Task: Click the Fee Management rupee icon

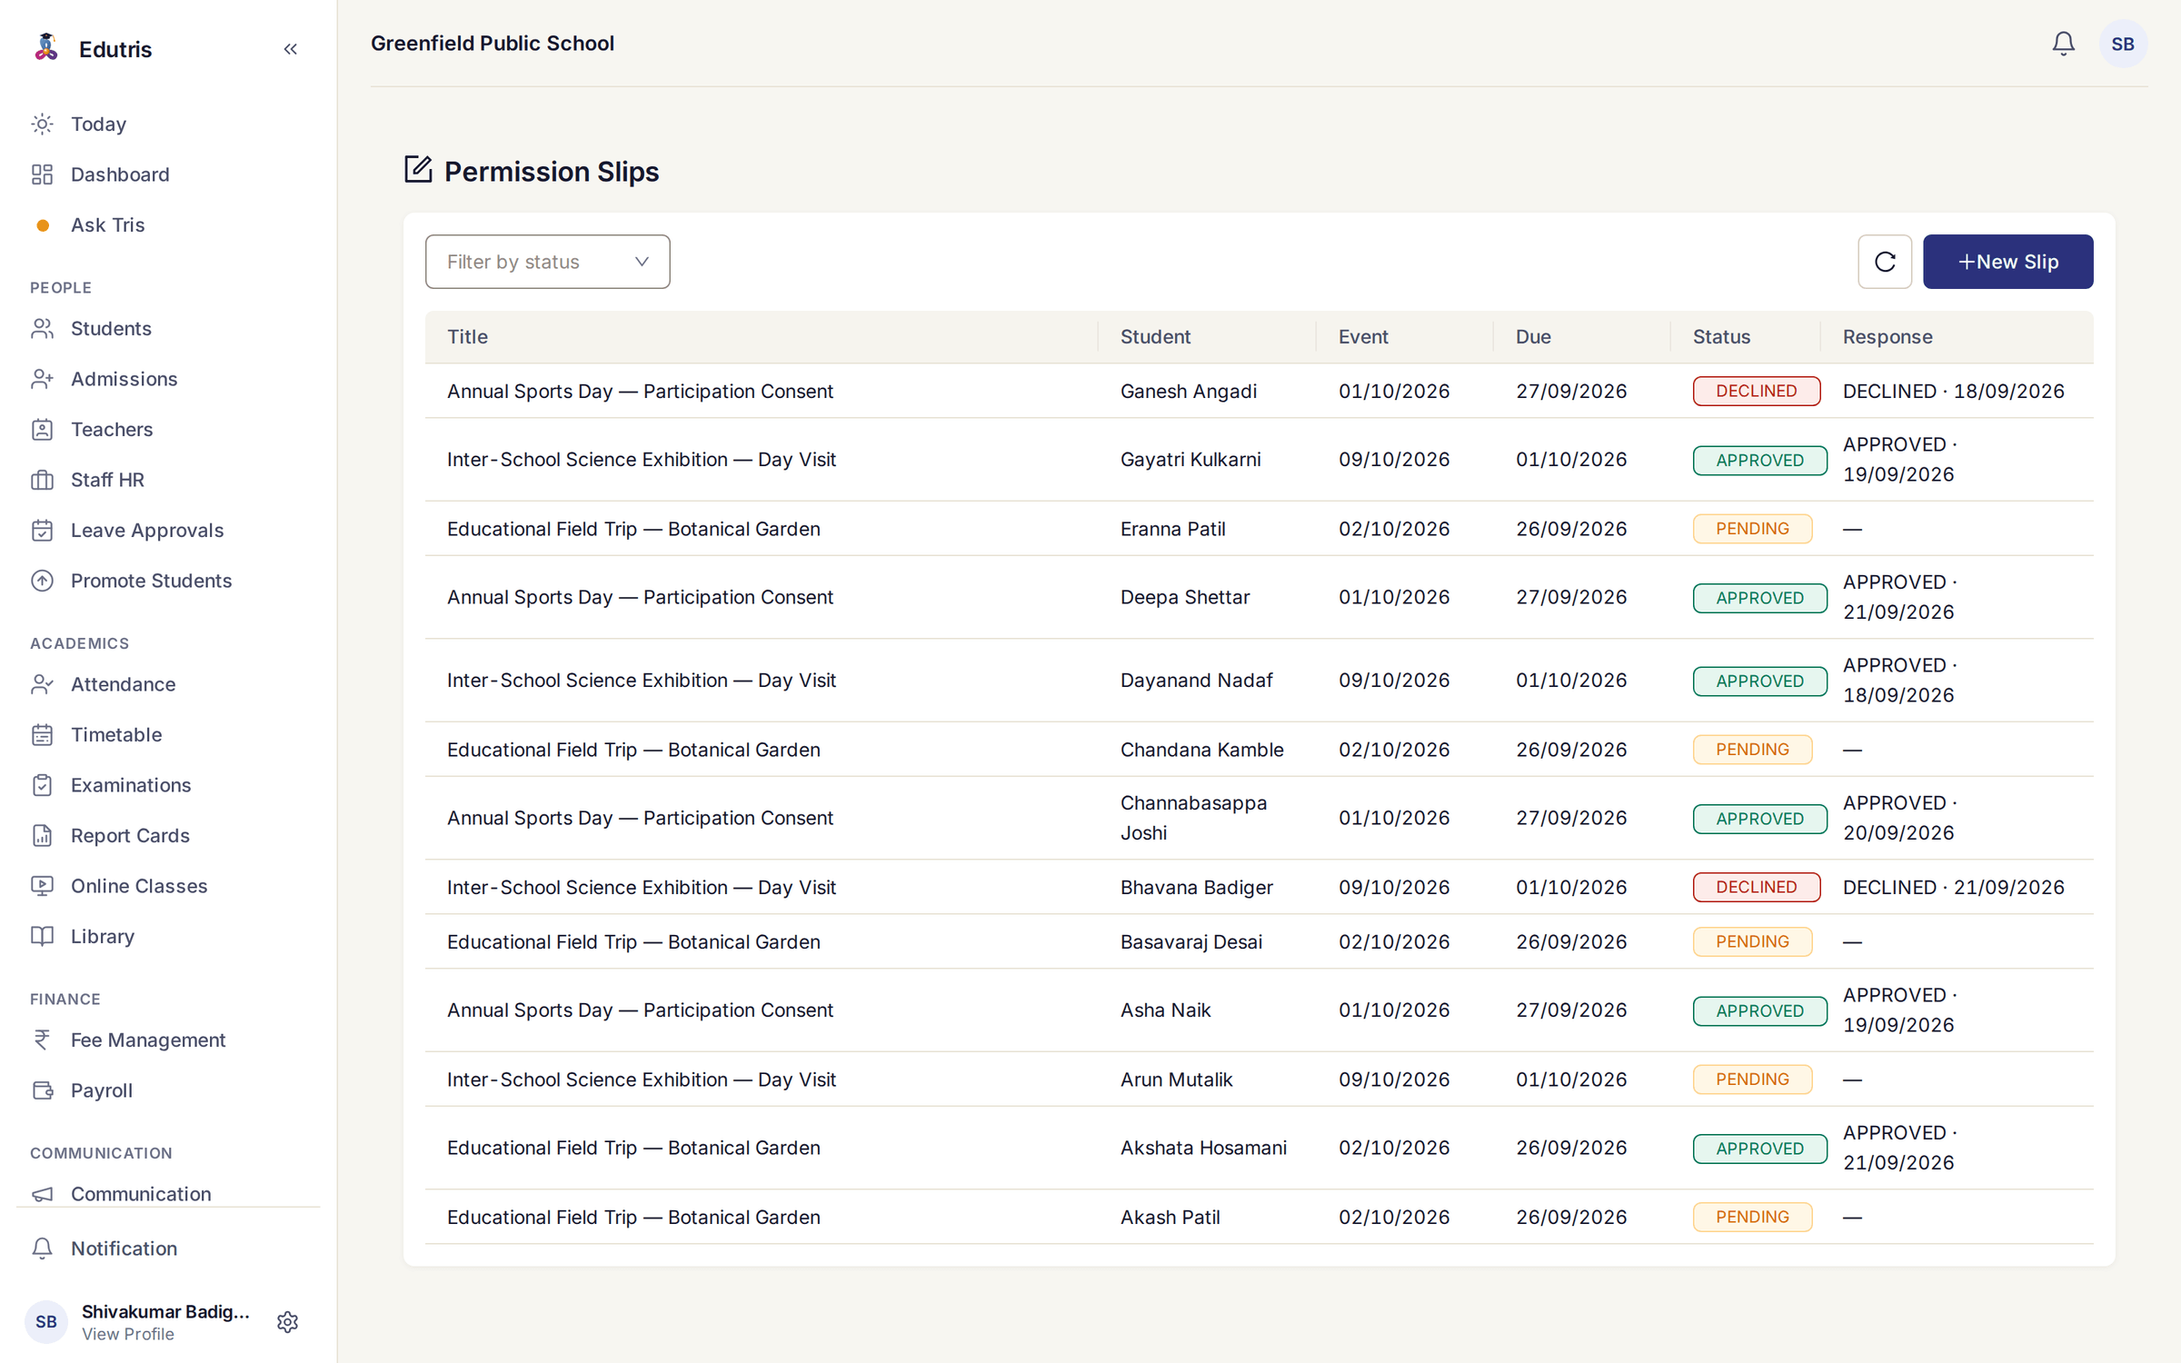Action: point(43,1040)
